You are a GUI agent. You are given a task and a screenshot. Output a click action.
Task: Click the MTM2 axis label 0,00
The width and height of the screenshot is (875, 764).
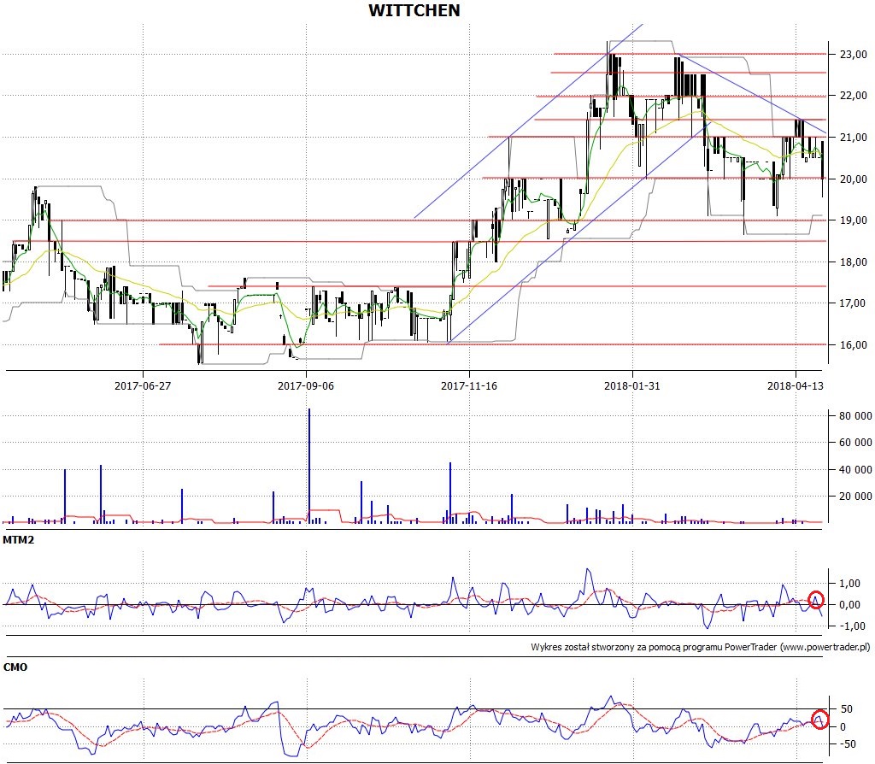[x=850, y=604]
